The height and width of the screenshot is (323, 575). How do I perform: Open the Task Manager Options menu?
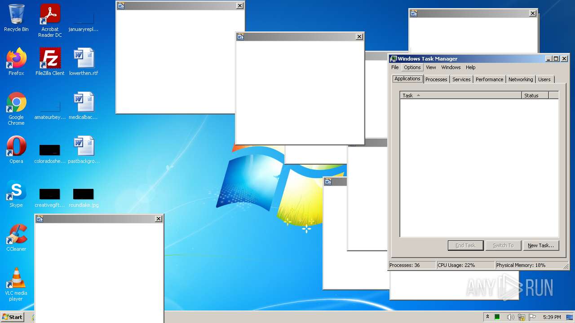[x=412, y=67]
